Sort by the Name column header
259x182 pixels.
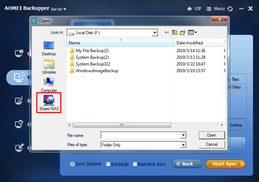click(x=121, y=43)
